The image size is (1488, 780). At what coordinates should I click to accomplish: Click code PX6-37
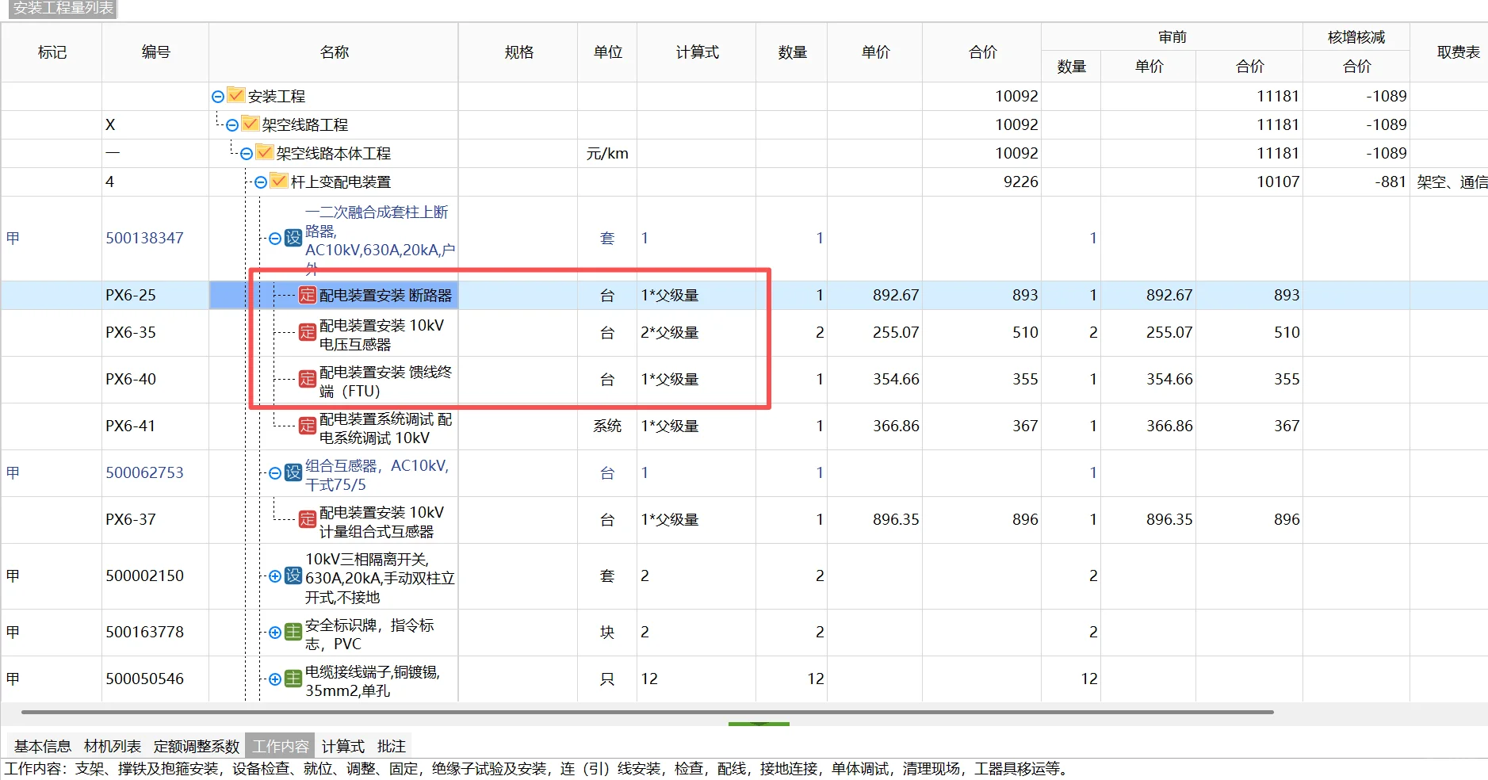pos(131,519)
